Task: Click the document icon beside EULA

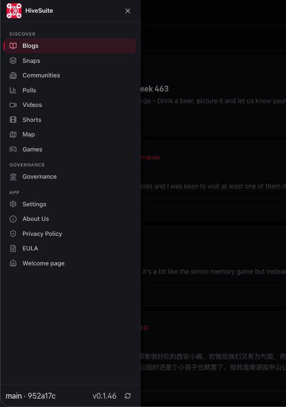Action: (x=13, y=249)
